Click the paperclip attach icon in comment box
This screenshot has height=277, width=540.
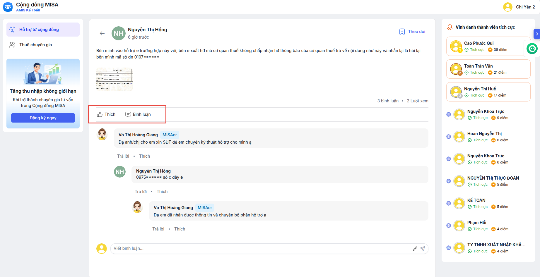(x=415, y=249)
